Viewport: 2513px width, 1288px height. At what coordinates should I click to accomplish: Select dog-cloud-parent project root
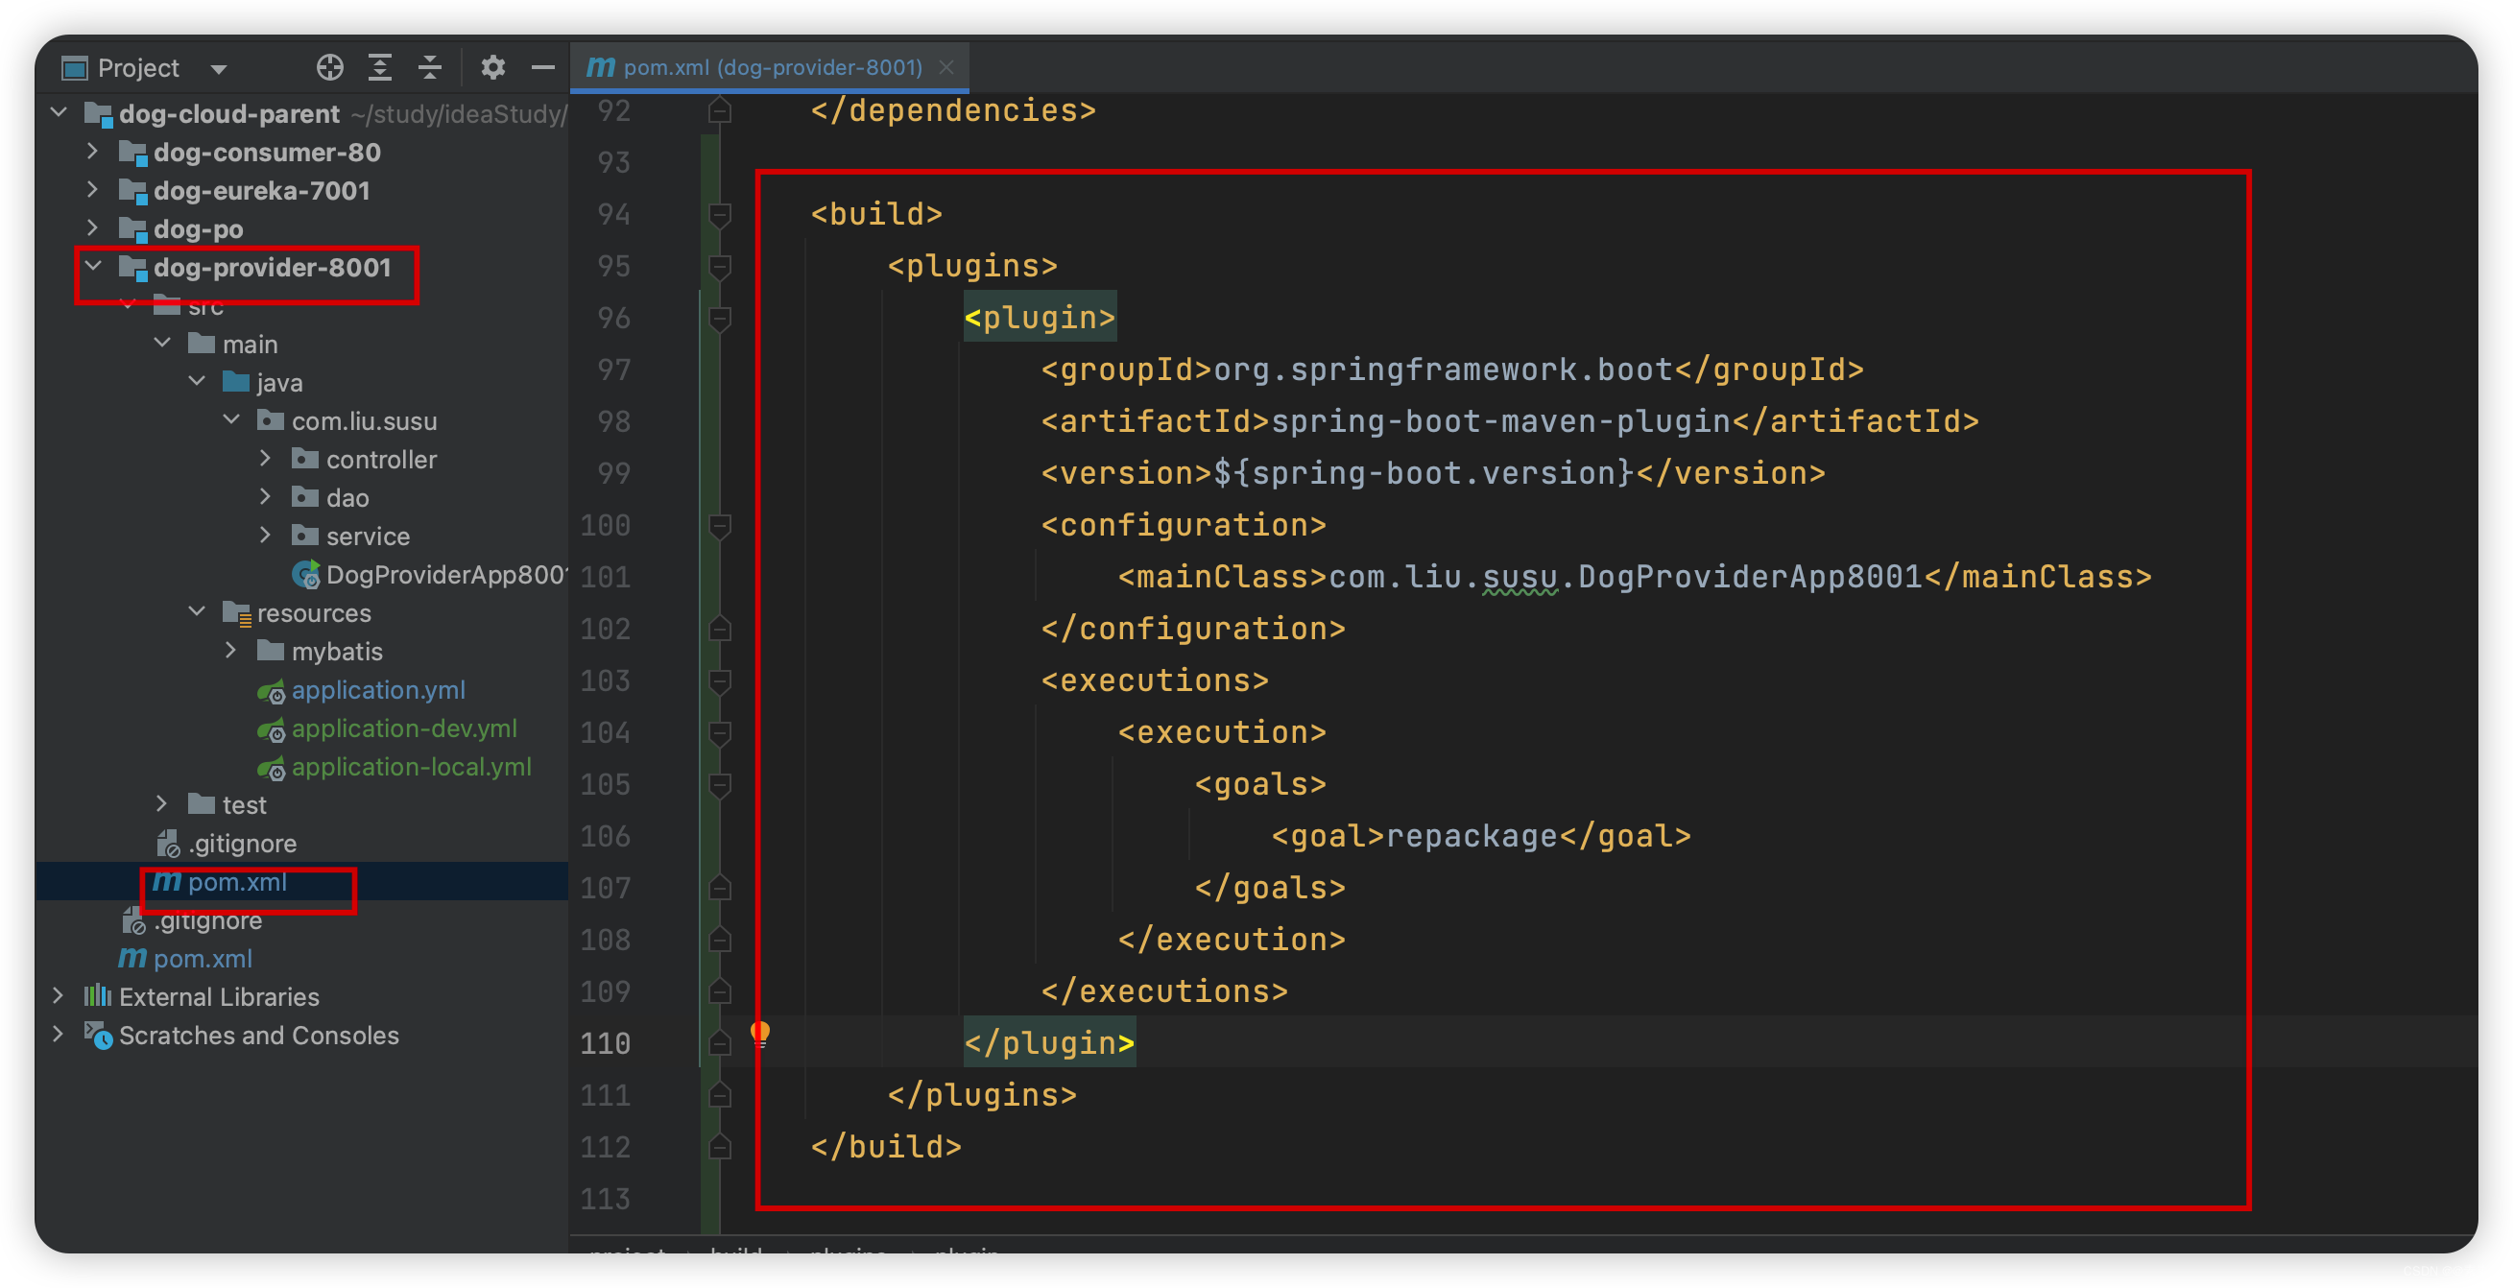pos(229,114)
